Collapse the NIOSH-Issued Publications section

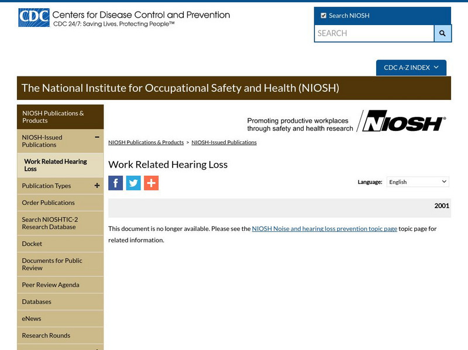pyautogui.click(x=97, y=137)
